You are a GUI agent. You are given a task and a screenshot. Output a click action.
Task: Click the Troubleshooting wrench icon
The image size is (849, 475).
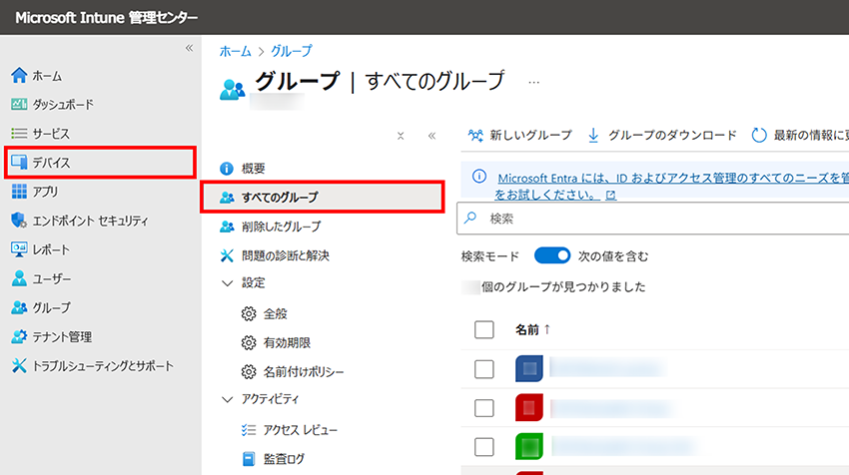19,365
